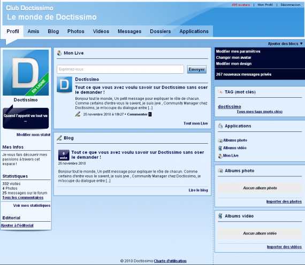Click the small Doctissimo avatar in Mon Live
This screenshot has height=265, width=305.
click(x=64, y=84)
